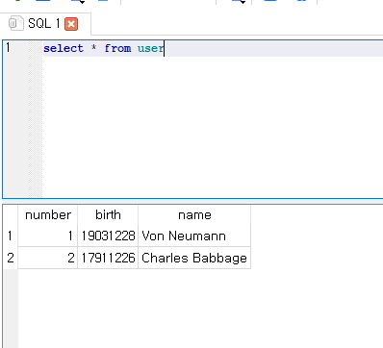Select result row header 1

click(x=11, y=236)
